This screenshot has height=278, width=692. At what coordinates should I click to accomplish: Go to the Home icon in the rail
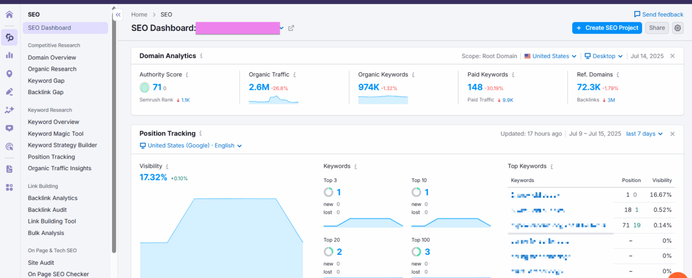[x=9, y=15]
